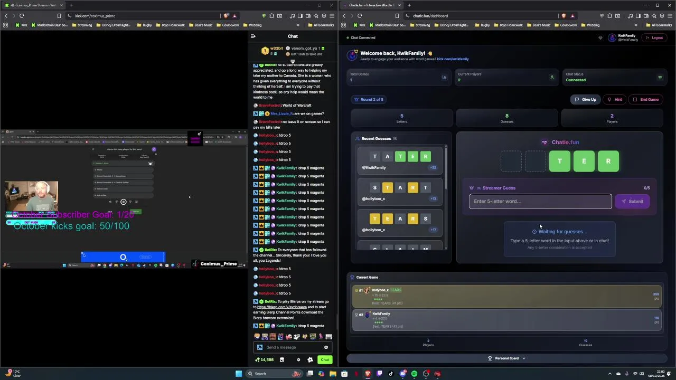The width and height of the screenshot is (676, 380).
Task: Collapse the Kick chat panel icon
Action: click(253, 36)
